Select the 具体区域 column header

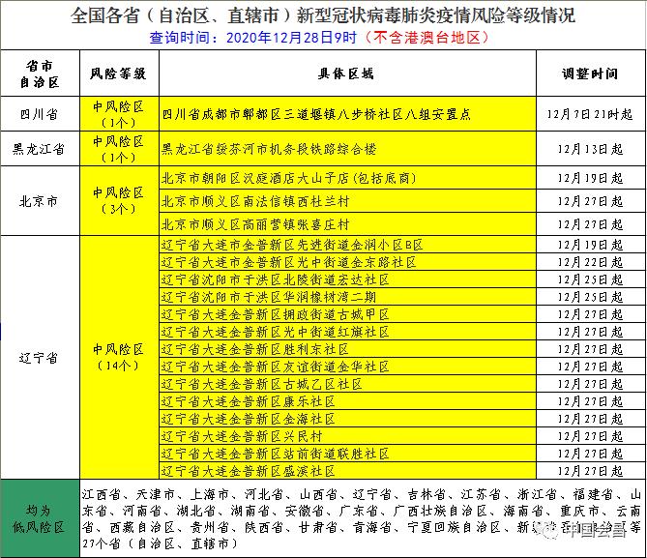pos(346,73)
